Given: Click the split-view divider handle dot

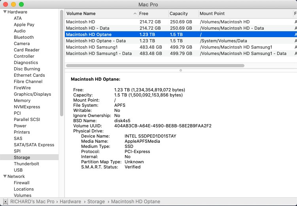Looking at the screenshot, I should coord(181,70).
